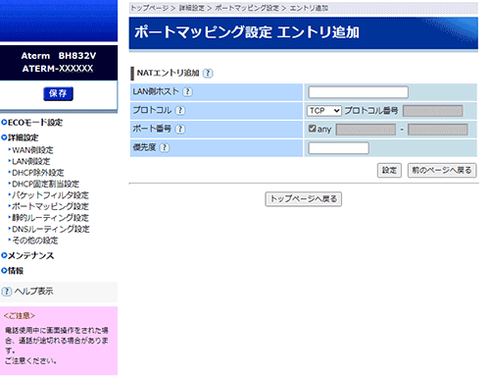Click トップページへ戻る button
This screenshot has height=378, width=490.
tap(304, 199)
